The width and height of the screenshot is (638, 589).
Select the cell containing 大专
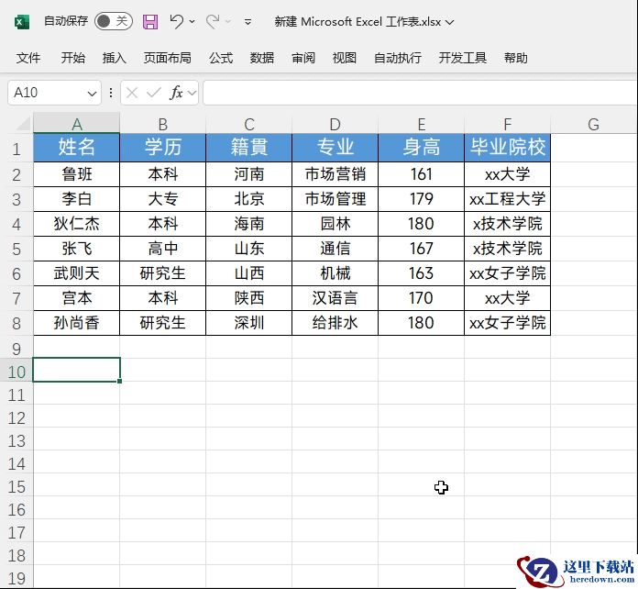click(163, 199)
